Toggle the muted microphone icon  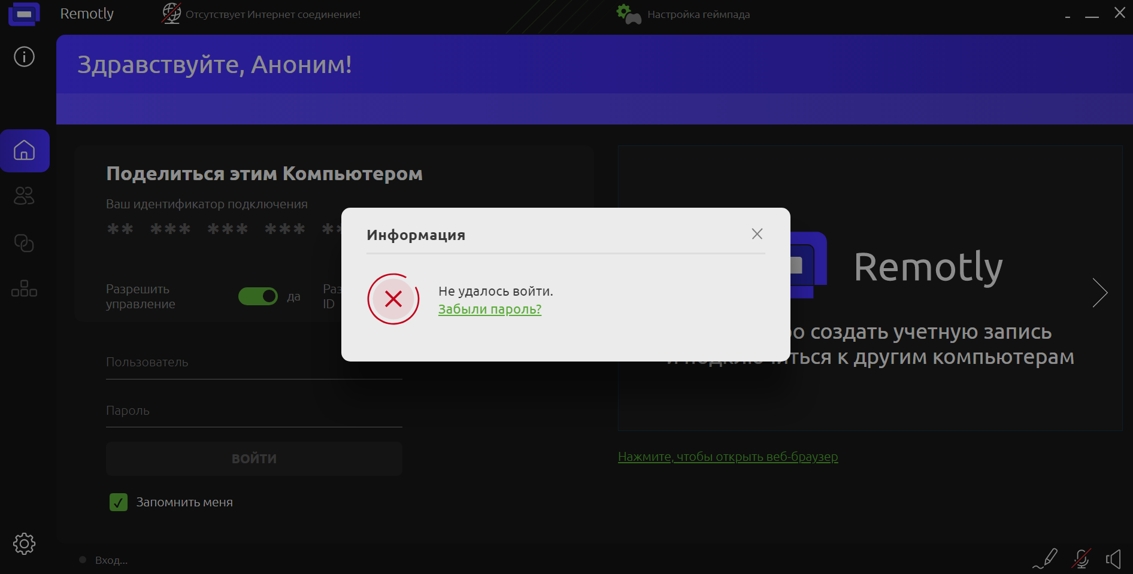tap(1081, 559)
